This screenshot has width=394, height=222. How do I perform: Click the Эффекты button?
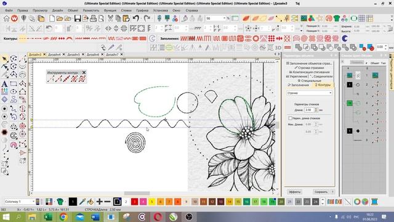(x=294, y=192)
